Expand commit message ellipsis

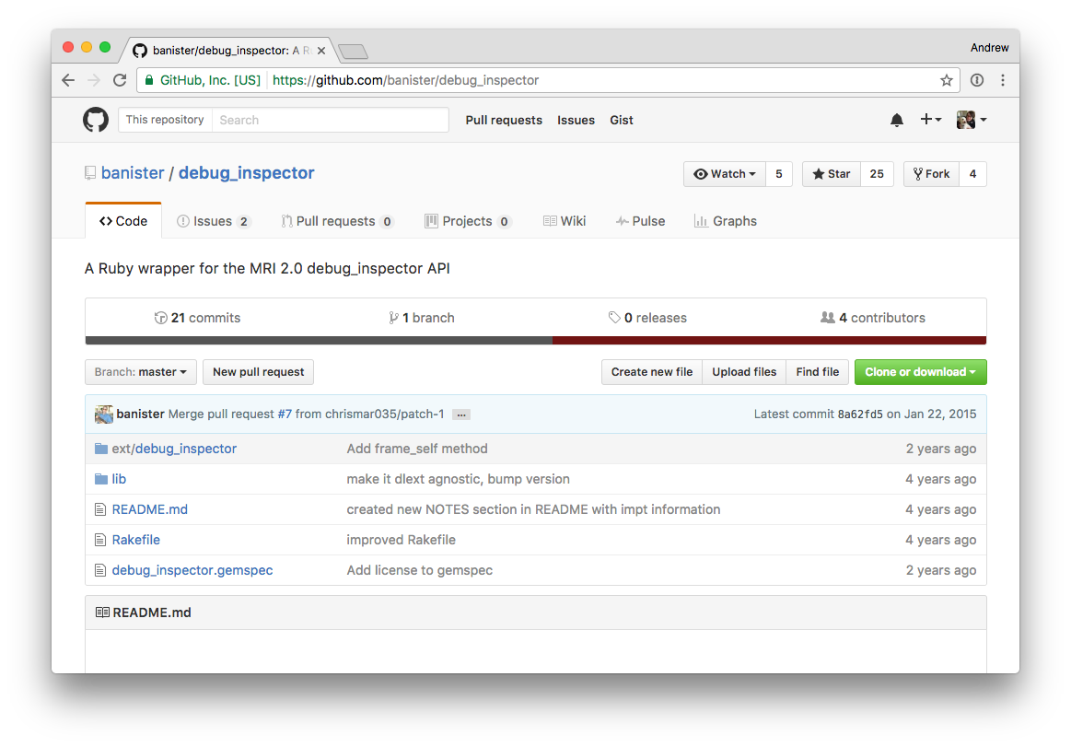(461, 414)
